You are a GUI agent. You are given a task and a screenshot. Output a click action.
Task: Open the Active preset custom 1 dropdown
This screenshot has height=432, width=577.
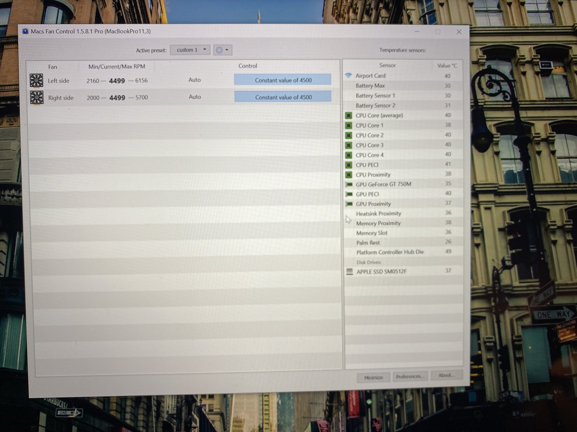pos(190,50)
